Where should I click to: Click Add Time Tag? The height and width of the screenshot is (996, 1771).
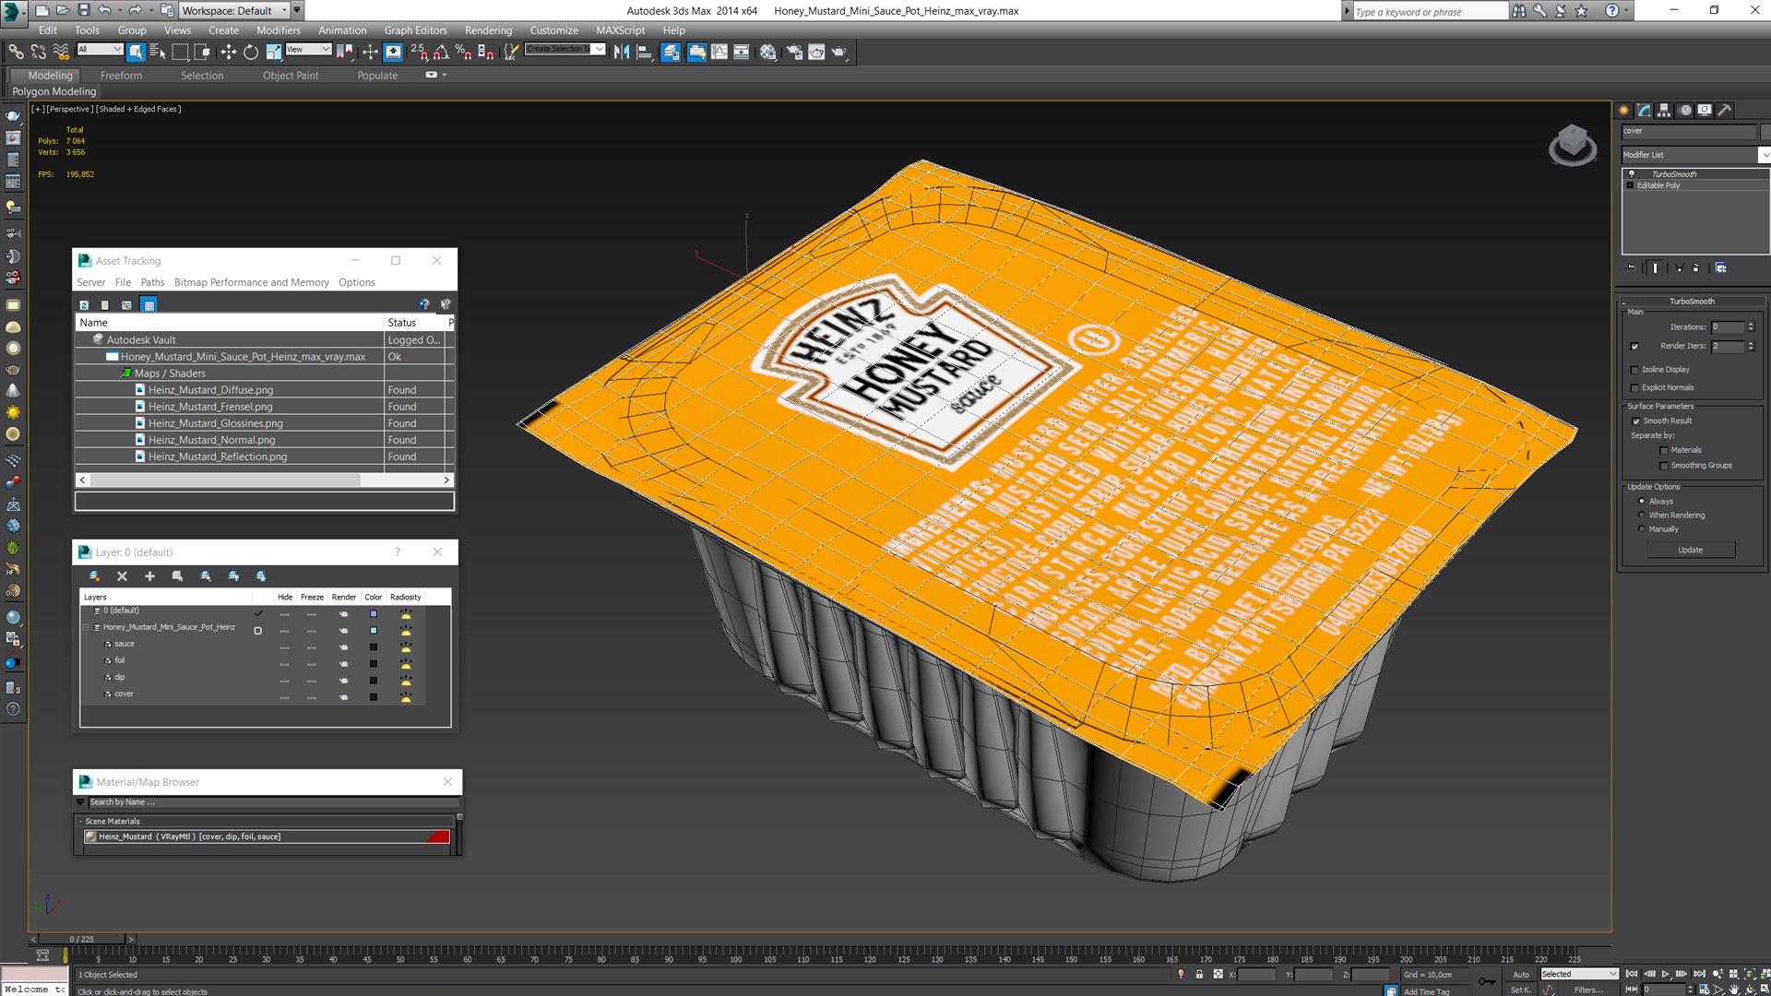(1426, 991)
